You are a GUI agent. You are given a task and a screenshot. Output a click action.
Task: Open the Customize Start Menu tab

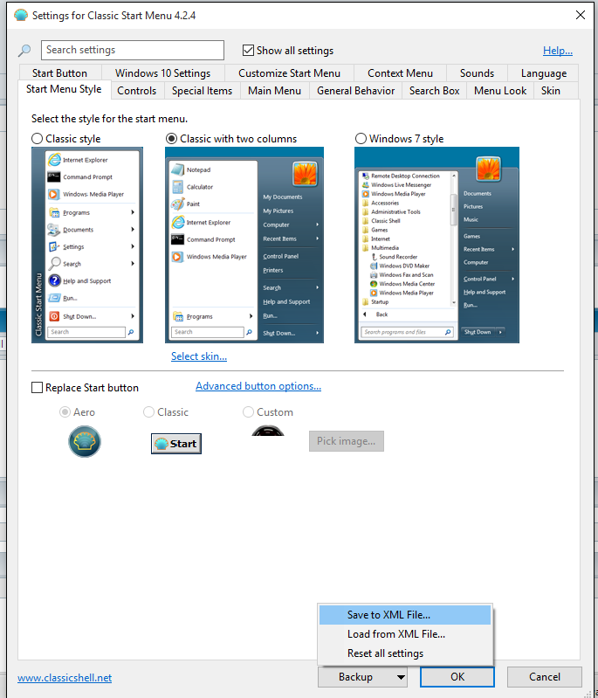coord(289,73)
